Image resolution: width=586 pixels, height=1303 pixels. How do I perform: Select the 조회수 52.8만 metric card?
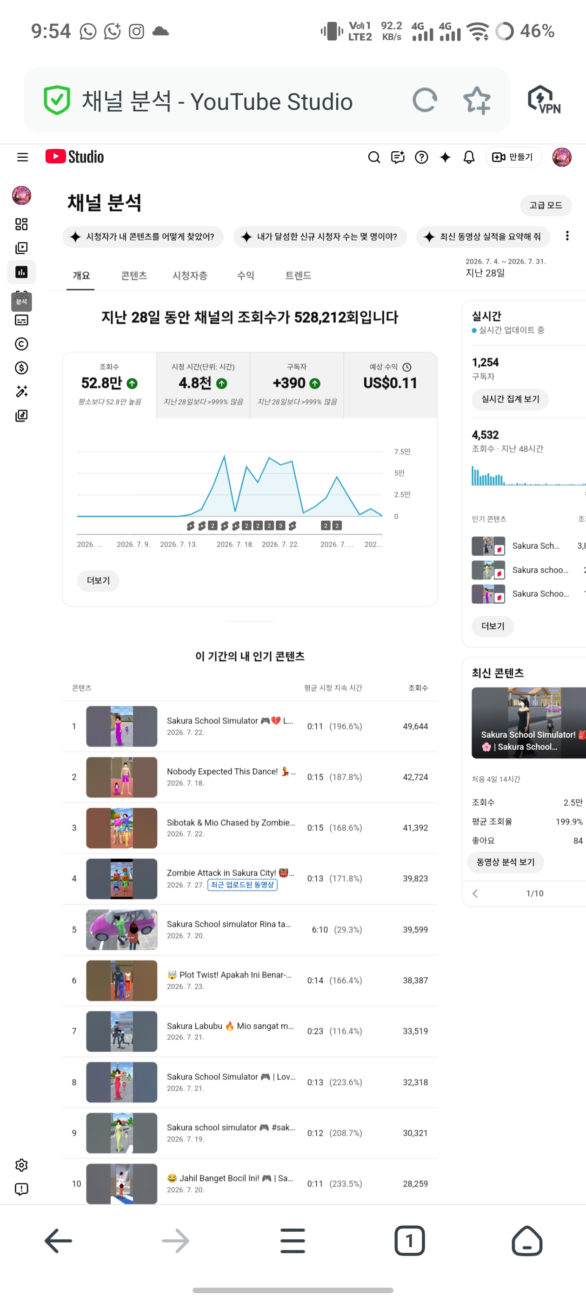pyautogui.click(x=109, y=385)
